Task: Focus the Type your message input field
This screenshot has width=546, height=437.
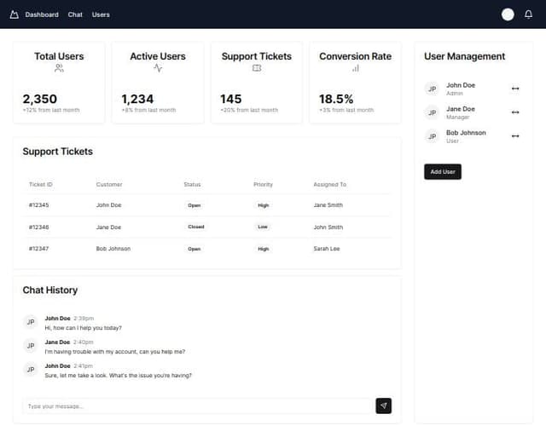Action: coord(196,406)
